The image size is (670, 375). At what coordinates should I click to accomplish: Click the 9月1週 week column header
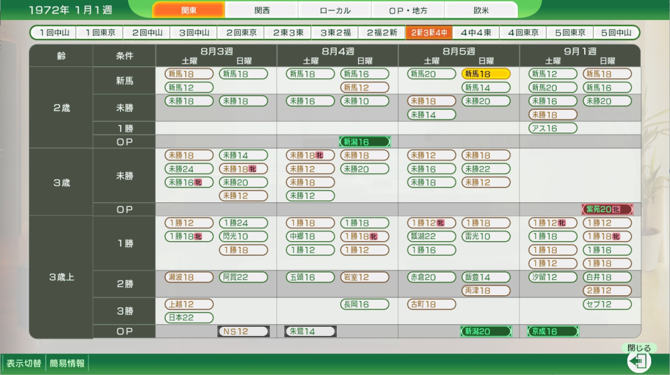click(580, 51)
